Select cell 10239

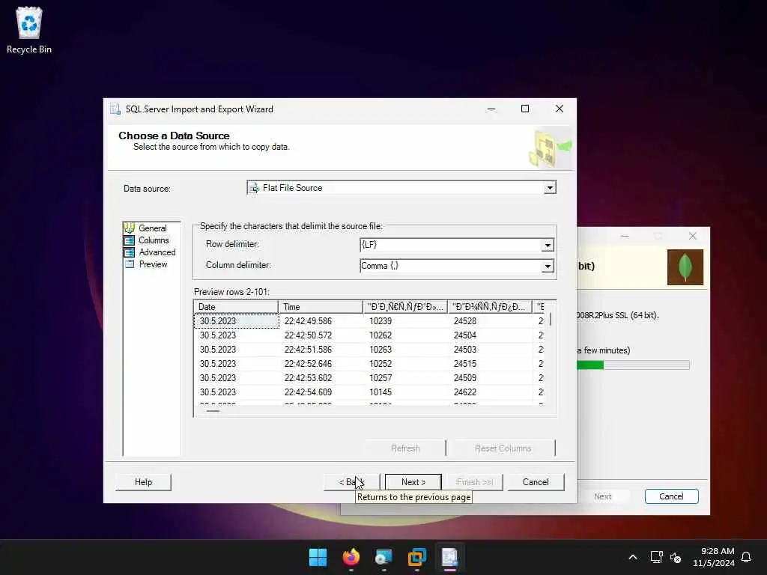click(405, 321)
